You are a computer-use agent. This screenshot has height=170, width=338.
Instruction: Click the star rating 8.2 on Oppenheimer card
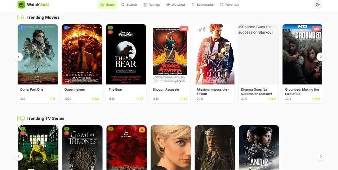pyautogui.click(x=95, y=99)
